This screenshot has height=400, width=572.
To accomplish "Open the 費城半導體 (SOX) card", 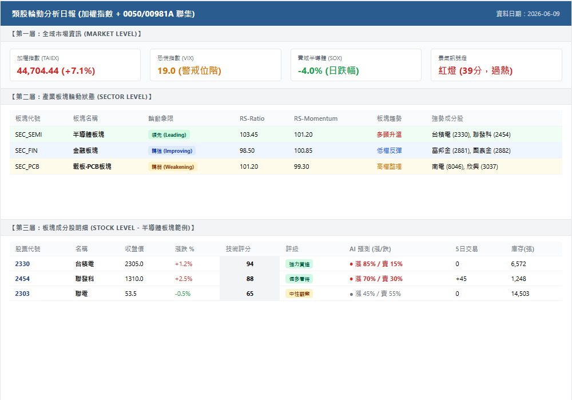I will [356, 65].
